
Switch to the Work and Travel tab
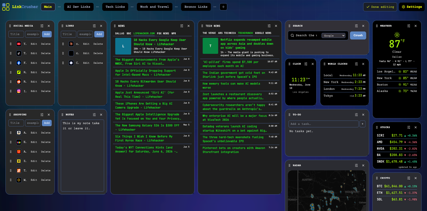click(x=155, y=7)
